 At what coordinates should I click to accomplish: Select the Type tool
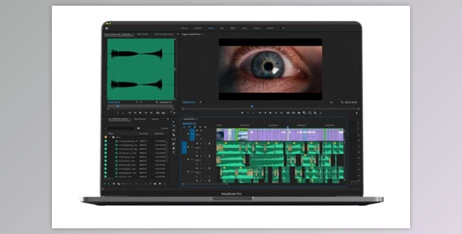point(174,152)
